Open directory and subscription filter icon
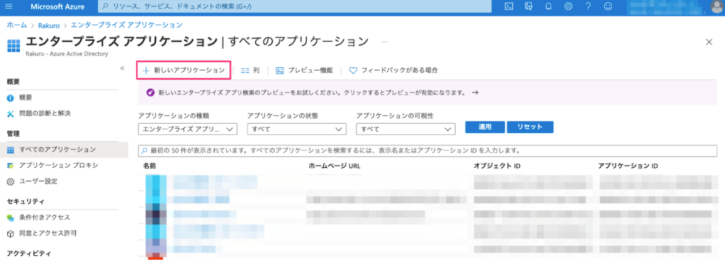Image resolution: width=725 pixels, height=262 pixels. pyautogui.click(x=528, y=7)
